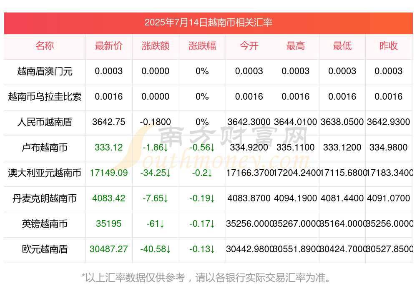
Task: Click the title 2025年7月14日越南币相关汇率
Action: (x=208, y=23)
